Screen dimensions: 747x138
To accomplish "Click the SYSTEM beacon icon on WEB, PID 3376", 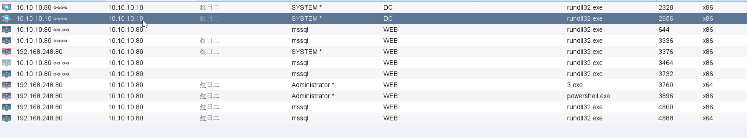I will click(6, 52).
